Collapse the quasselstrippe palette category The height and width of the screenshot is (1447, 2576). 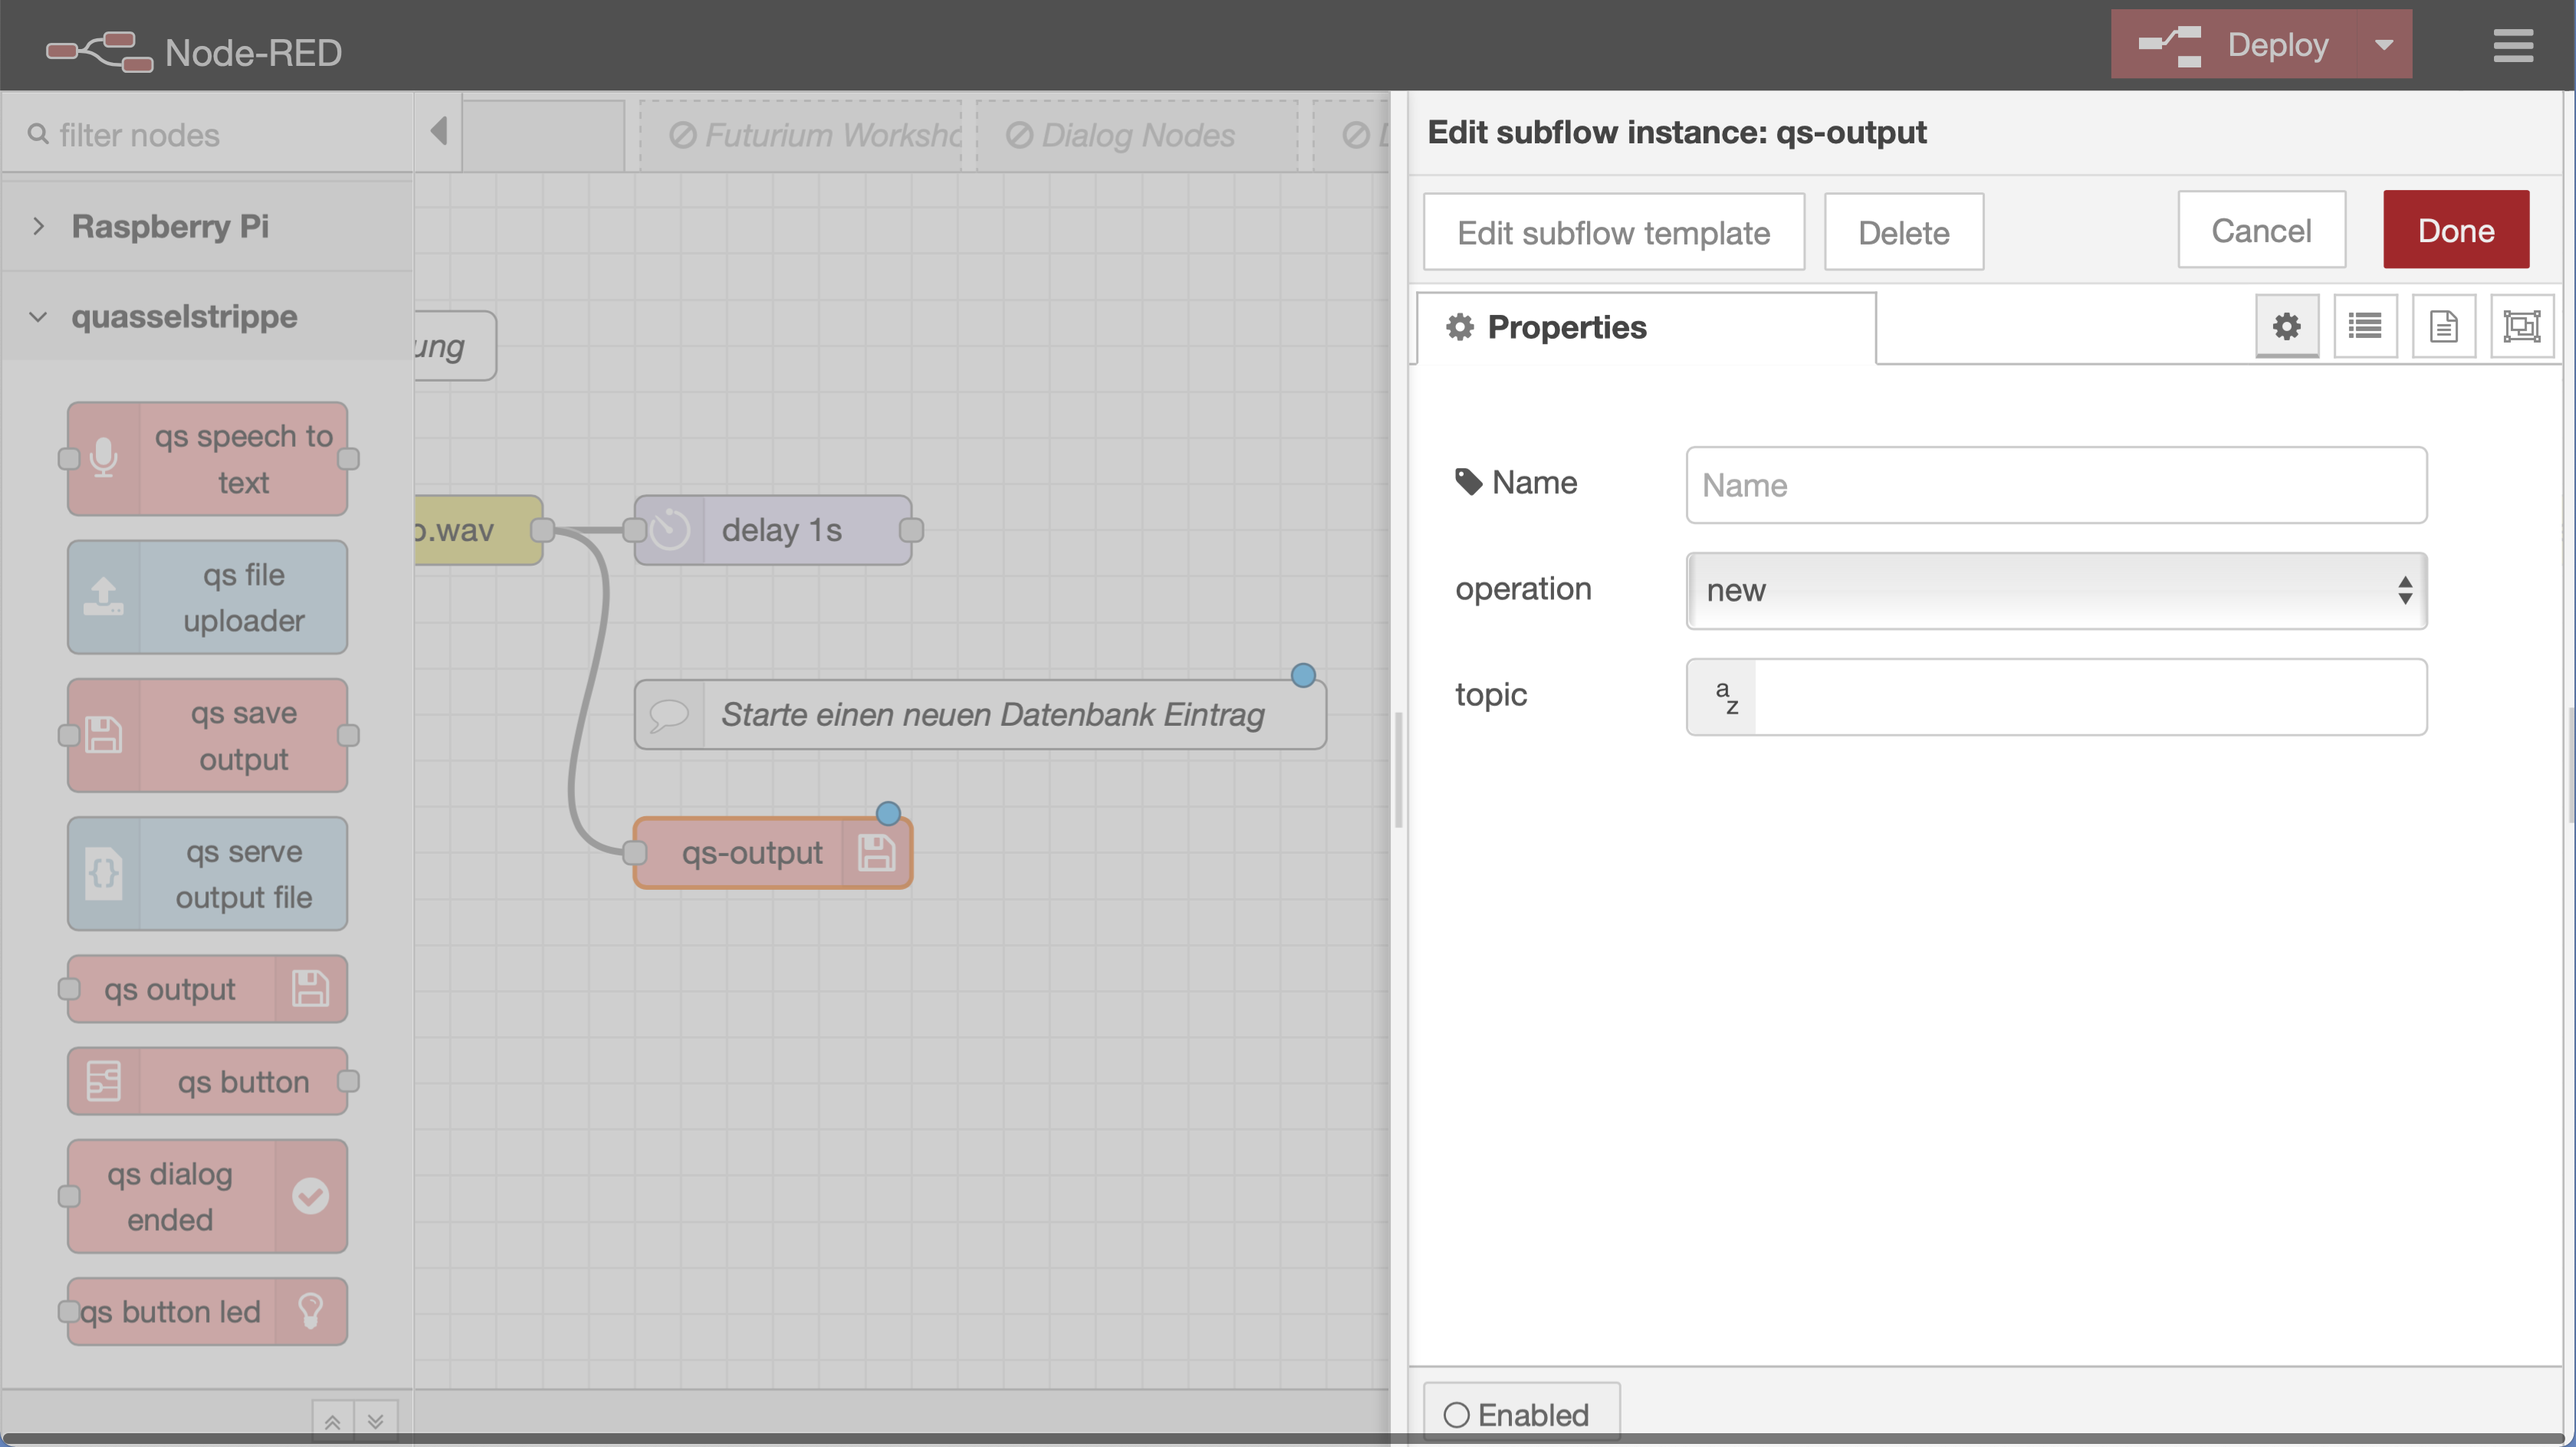[208, 316]
